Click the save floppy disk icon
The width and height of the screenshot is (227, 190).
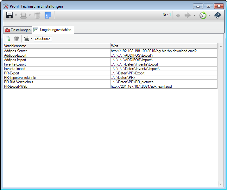pos(9,15)
